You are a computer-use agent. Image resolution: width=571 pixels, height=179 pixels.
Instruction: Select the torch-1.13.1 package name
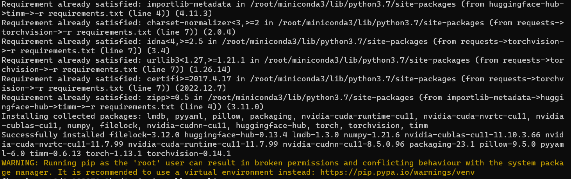click(122, 153)
